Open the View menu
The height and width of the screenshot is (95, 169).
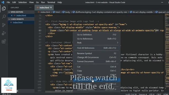(x=31, y=2)
